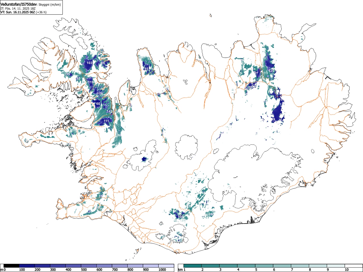Click the visibility value 125 in northeast
Screen dimensions: 363x272
click(x=271, y=71)
